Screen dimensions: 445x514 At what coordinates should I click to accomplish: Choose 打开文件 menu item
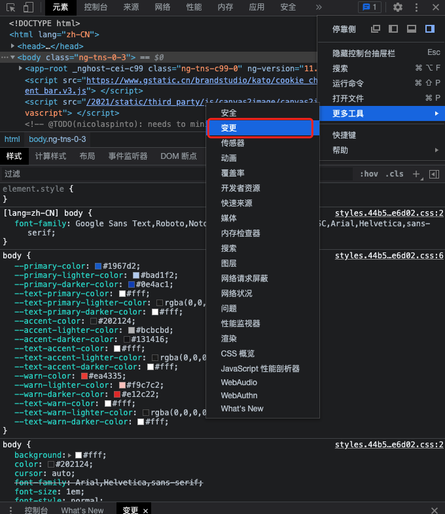pos(382,98)
